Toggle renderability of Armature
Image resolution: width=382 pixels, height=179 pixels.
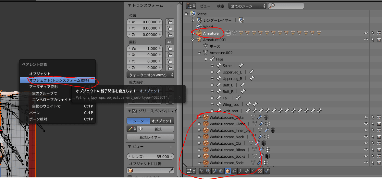coord(379,33)
